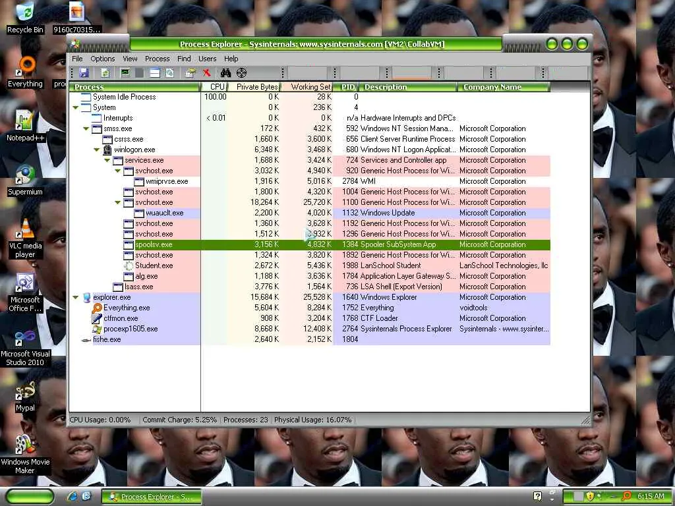
Task: Click the Commit Charge status bar entry
Action: click(179, 420)
